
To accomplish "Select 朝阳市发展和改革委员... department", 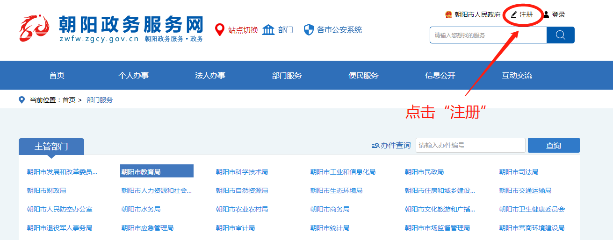I will [62, 172].
